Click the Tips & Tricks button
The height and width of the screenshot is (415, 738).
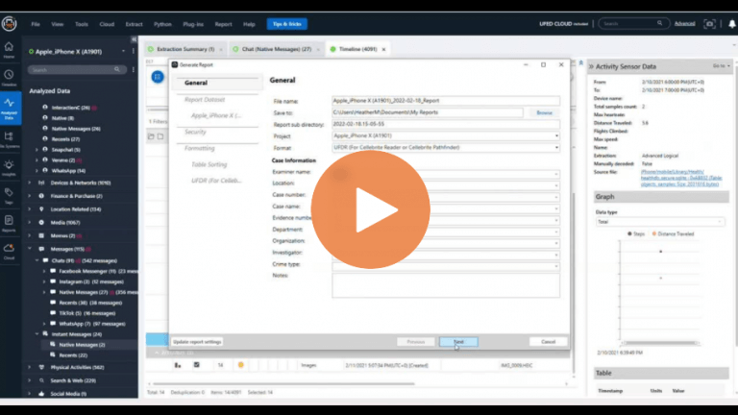point(286,24)
